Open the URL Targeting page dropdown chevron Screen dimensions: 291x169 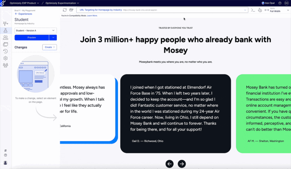[245, 10]
